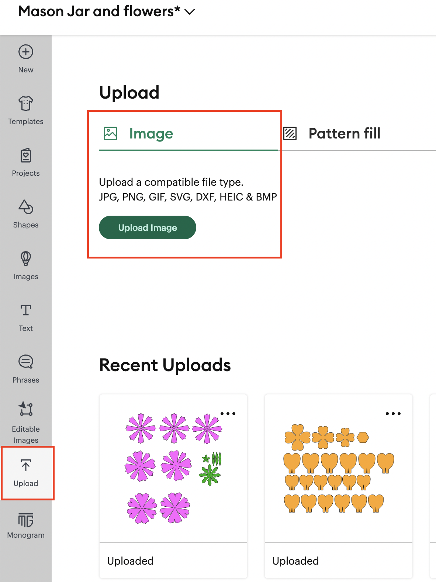Screen dimensions: 436x582
Task: Select the Shapes tool icon
Action: coord(26,207)
